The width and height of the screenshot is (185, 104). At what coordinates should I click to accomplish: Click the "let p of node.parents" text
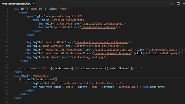(69, 20)
